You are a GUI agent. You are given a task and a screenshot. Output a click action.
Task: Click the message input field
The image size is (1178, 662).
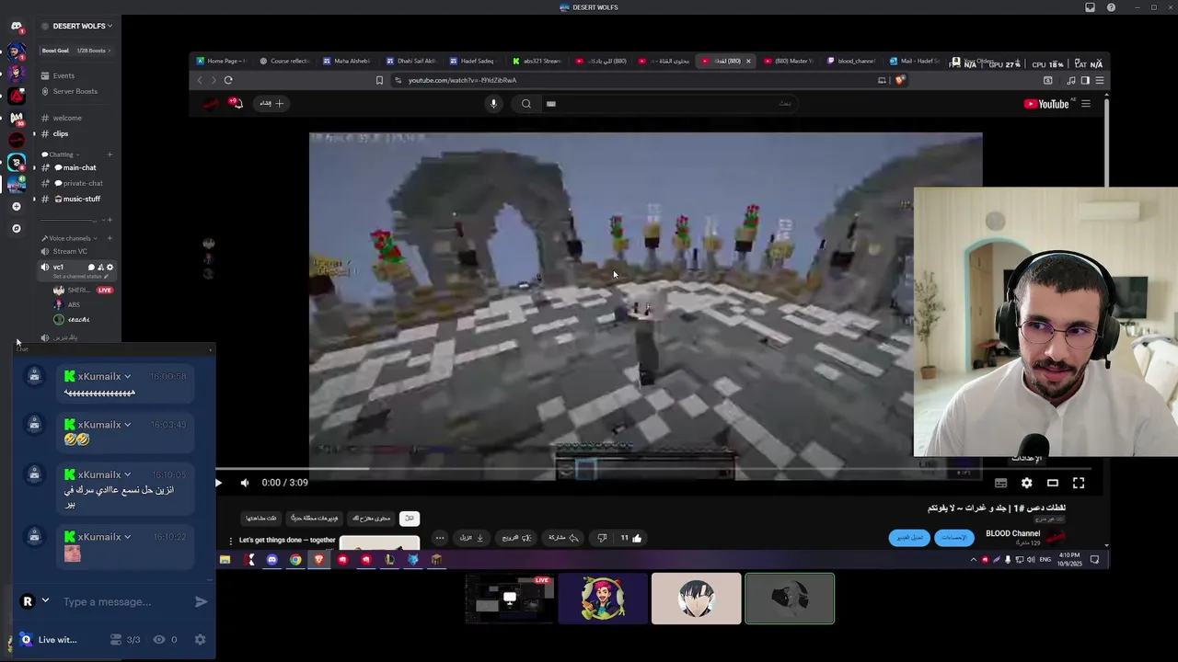click(124, 601)
